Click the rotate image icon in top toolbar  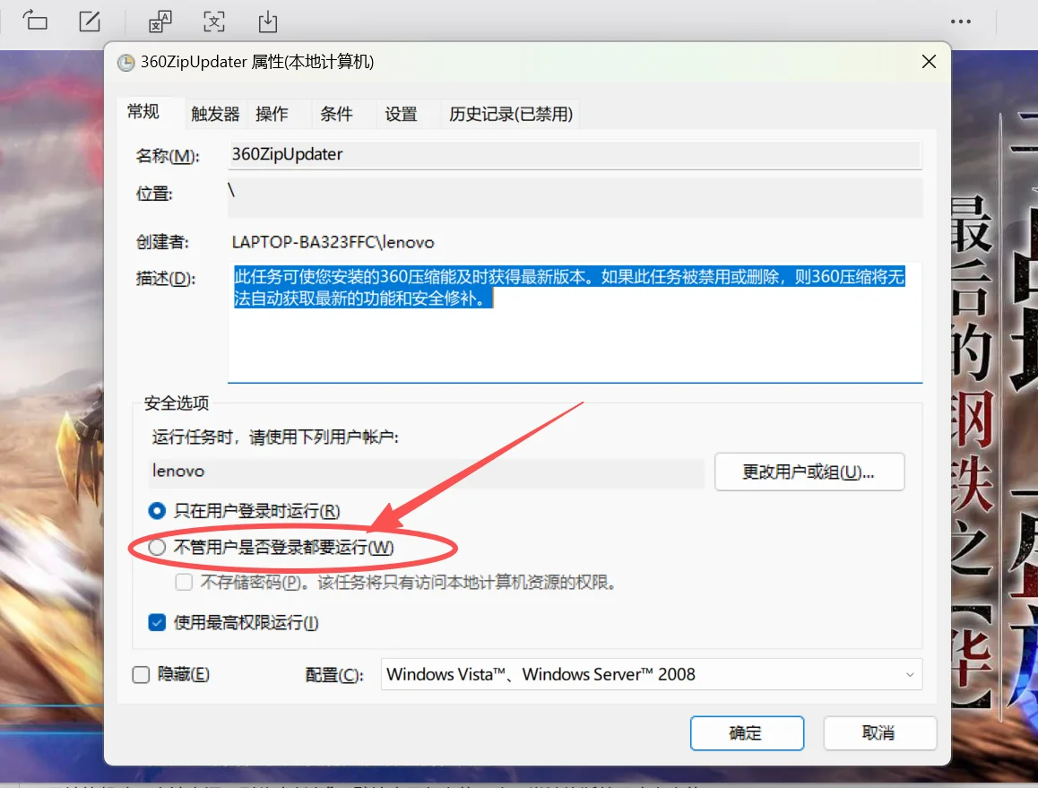click(35, 21)
